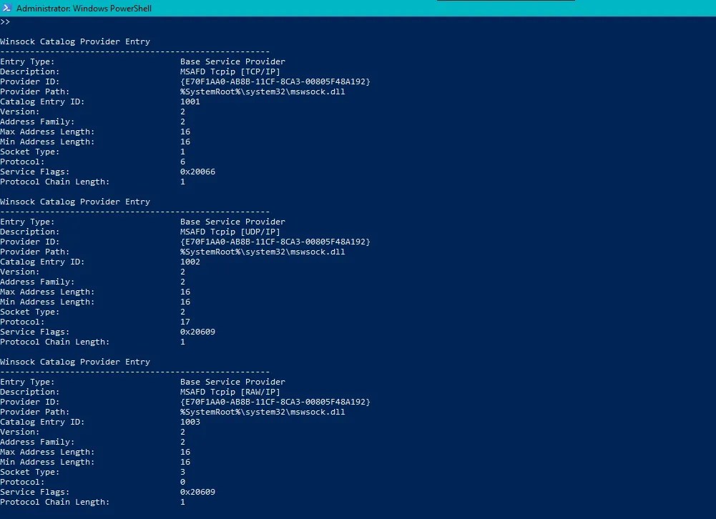Click the Protocol value 6 in the TCP entry

182,162
